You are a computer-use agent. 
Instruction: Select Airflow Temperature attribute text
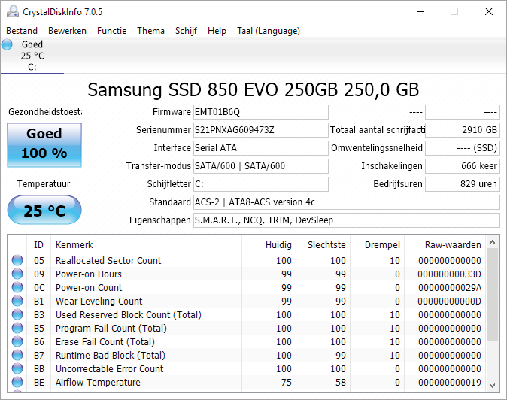98,383
